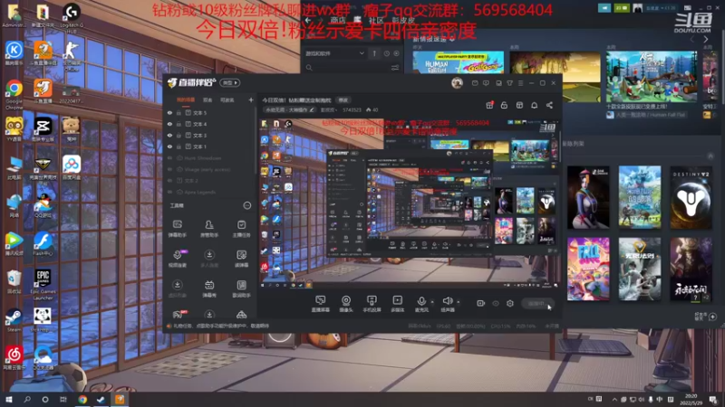This screenshot has height=407, width=725.
Task: Add a 多媒体 media source
Action: (397, 304)
